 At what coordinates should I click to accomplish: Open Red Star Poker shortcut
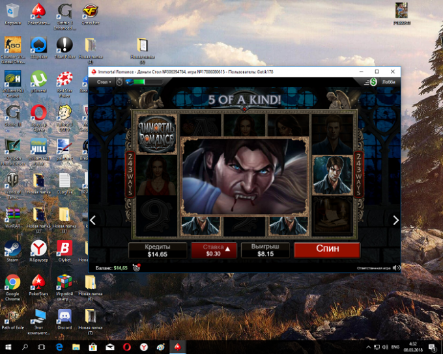point(64,84)
